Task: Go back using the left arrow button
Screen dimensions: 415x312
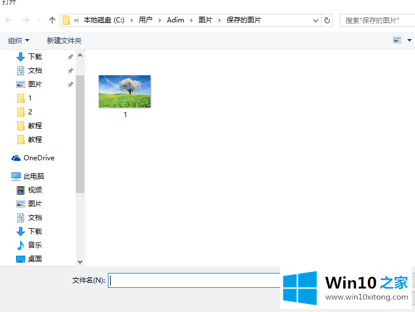Action: click(x=9, y=20)
